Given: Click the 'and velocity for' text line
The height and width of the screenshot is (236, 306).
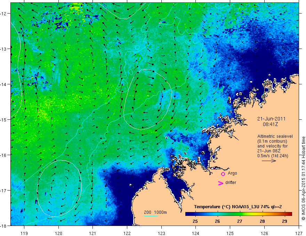Looking at the screenshot, I should (x=272, y=146).
